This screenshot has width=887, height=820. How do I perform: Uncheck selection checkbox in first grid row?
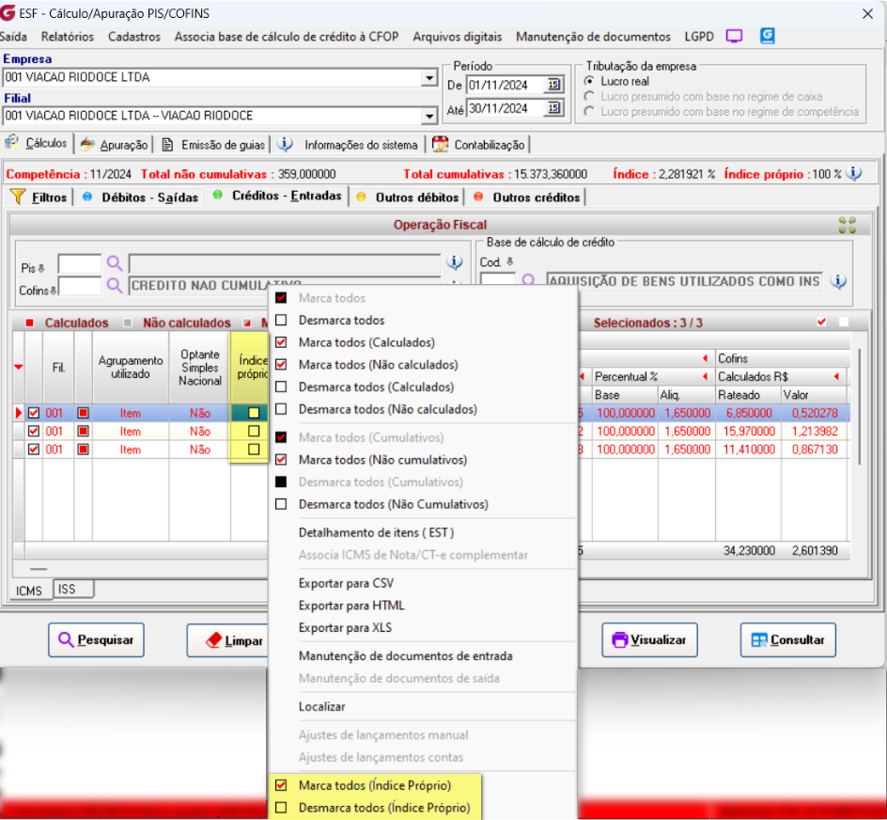coord(34,414)
